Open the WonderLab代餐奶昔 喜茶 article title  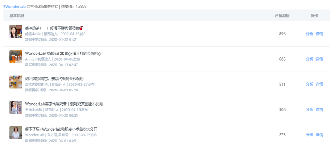click(x=63, y=53)
